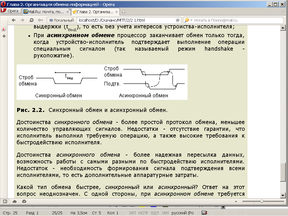
Task: Open the zoom popup arrow
Action: pos(236,201)
